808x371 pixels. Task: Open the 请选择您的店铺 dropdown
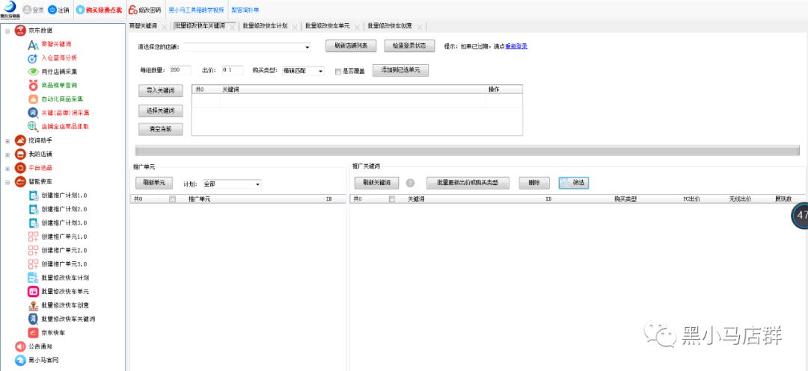(307, 47)
